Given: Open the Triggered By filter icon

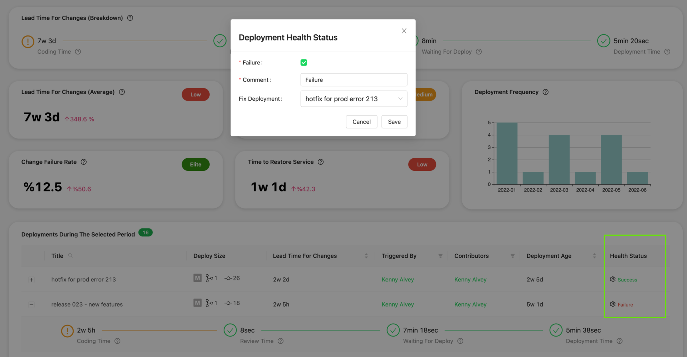Looking at the screenshot, I should [440, 256].
